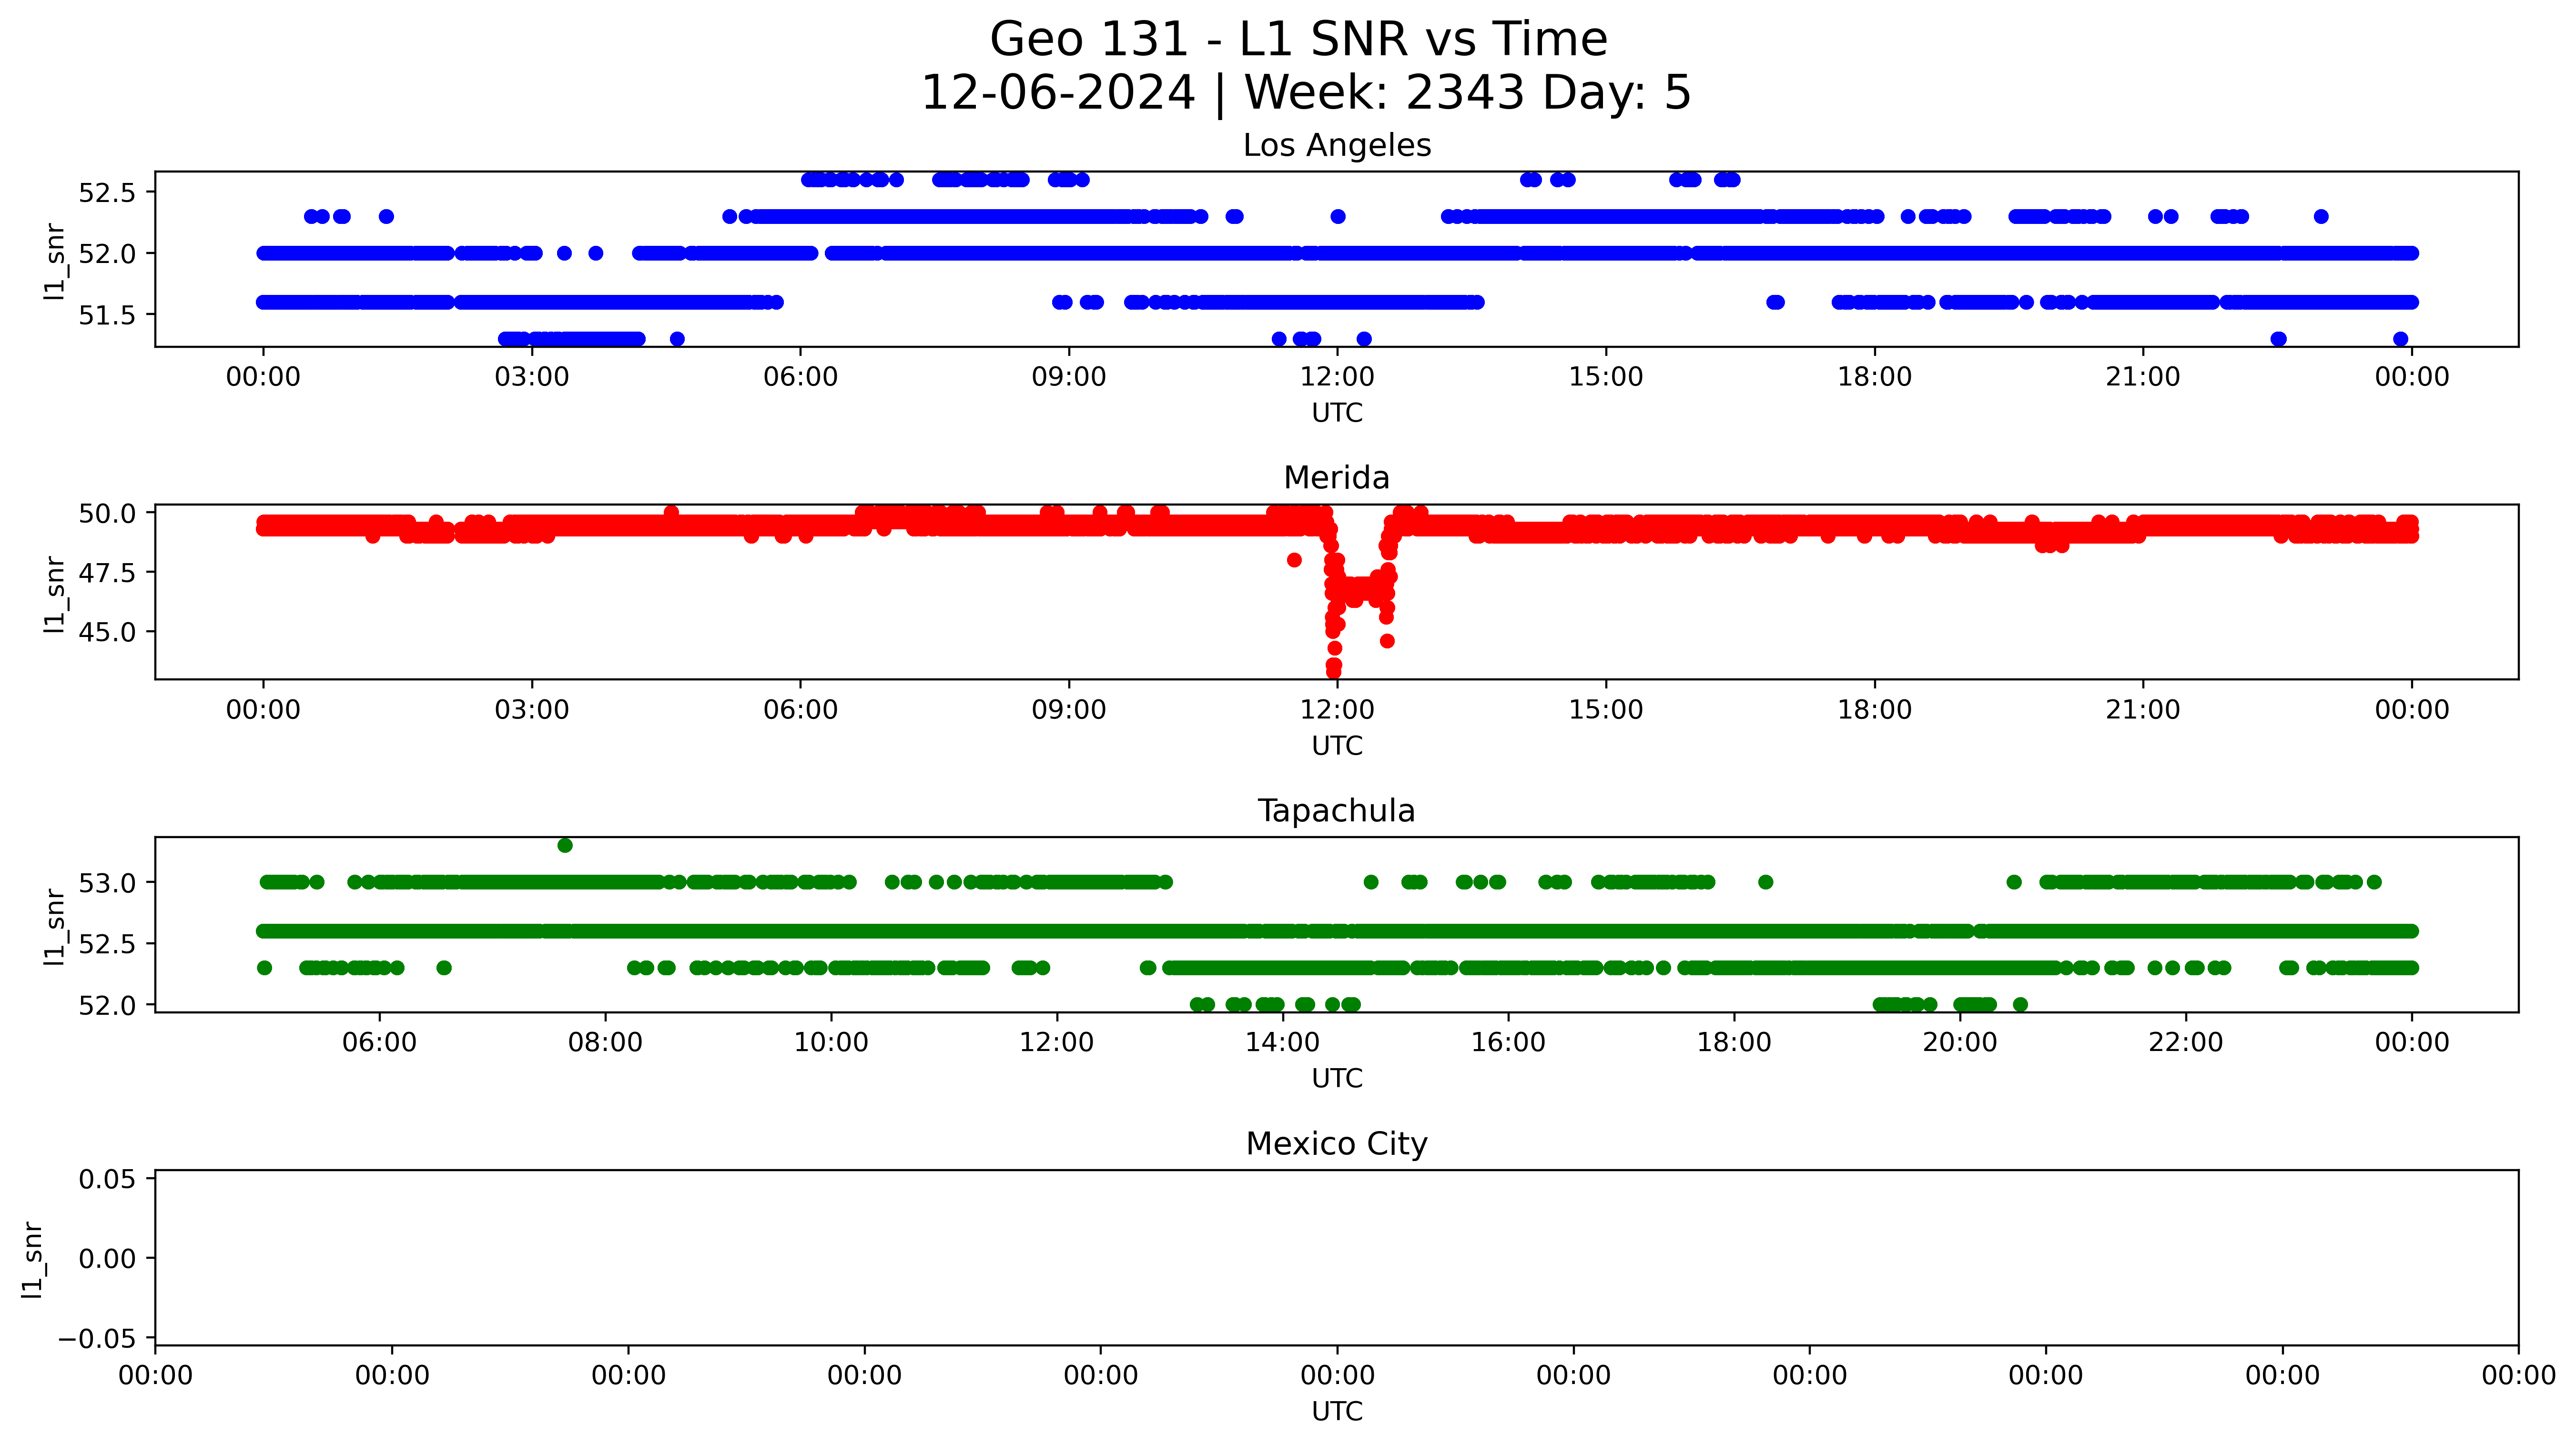This screenshot has width=2576, height=1445.
Task: Click the 20:00 tick label under Tapachula
Action: coord(1960,1043)
